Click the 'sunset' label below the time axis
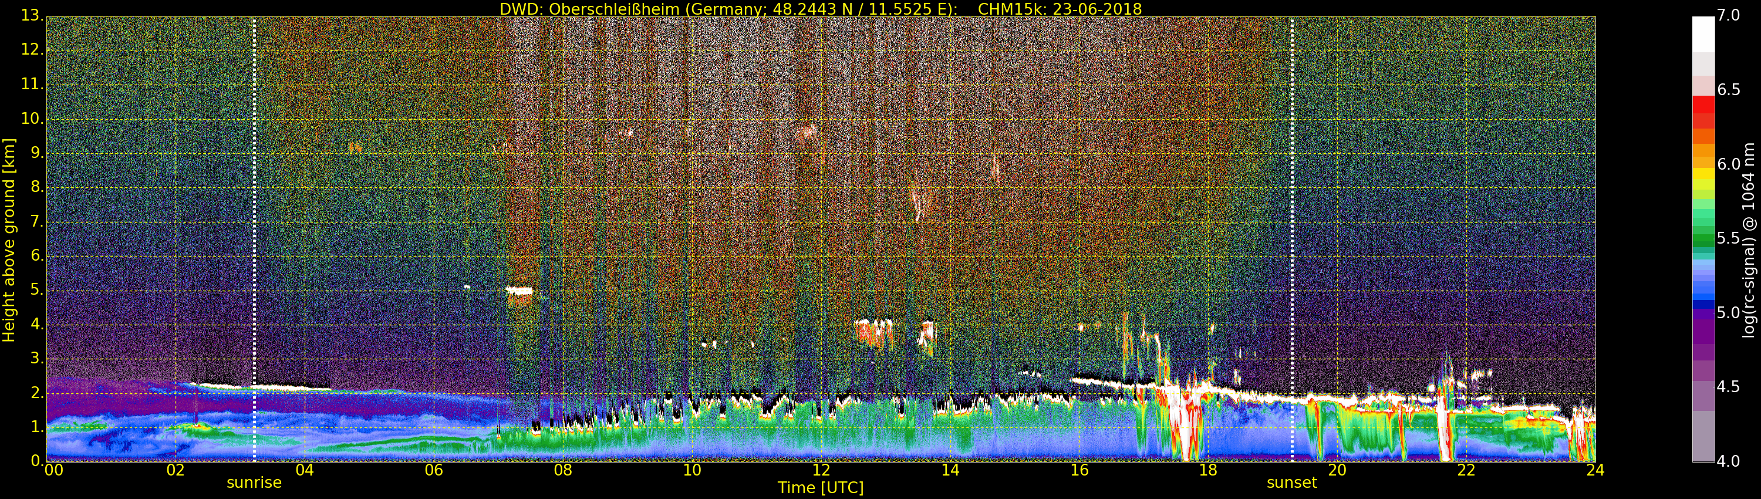 1291,483
